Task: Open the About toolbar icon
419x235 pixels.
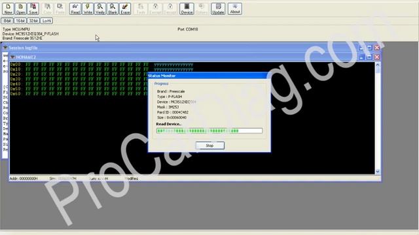Action: pyautogui.click(x=235, y=8)
